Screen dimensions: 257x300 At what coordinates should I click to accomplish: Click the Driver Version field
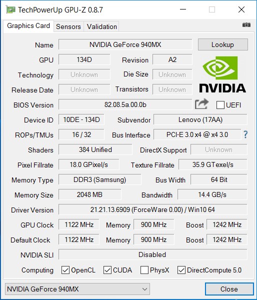[x=152, y=209]
